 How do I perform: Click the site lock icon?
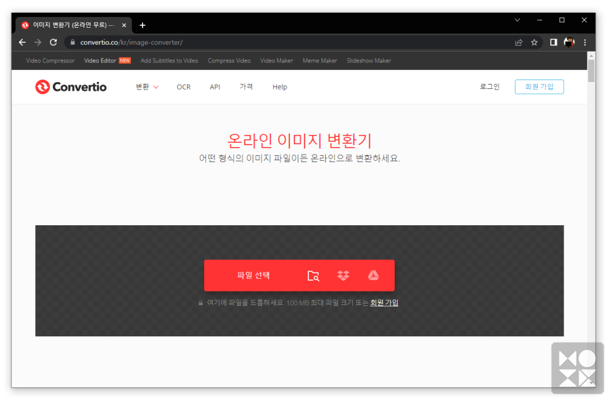pos(72,42)
